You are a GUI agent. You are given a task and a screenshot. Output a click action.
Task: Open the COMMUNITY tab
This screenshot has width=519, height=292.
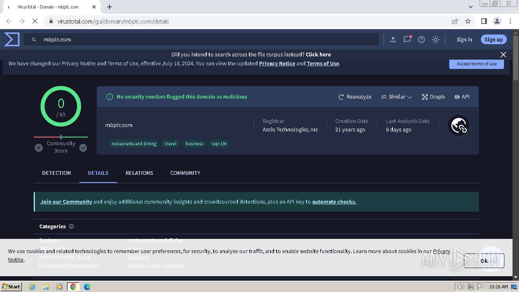pyautogui.click(x=185, y=173)
